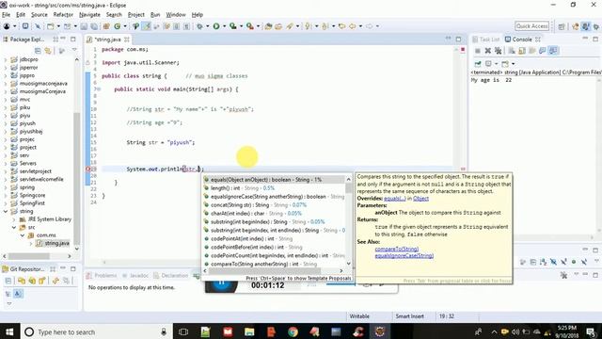The height and width of the screenshot is (339, 602).
Task: Expand the jdbcpro project
Action: click(6, 59)
